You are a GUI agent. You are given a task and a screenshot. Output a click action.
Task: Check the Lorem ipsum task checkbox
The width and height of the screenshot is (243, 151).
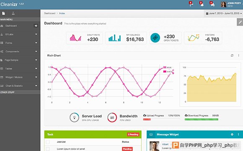click(x=48, y=149)
